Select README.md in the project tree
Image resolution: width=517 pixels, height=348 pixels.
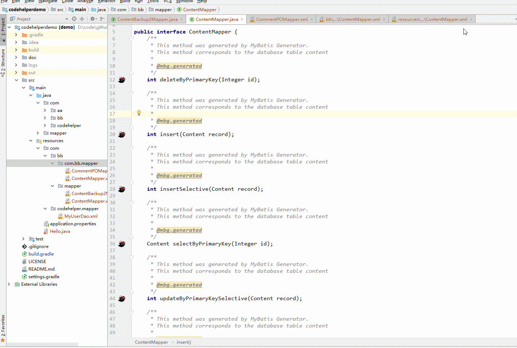pyautogui.click(x=41, y=269)
